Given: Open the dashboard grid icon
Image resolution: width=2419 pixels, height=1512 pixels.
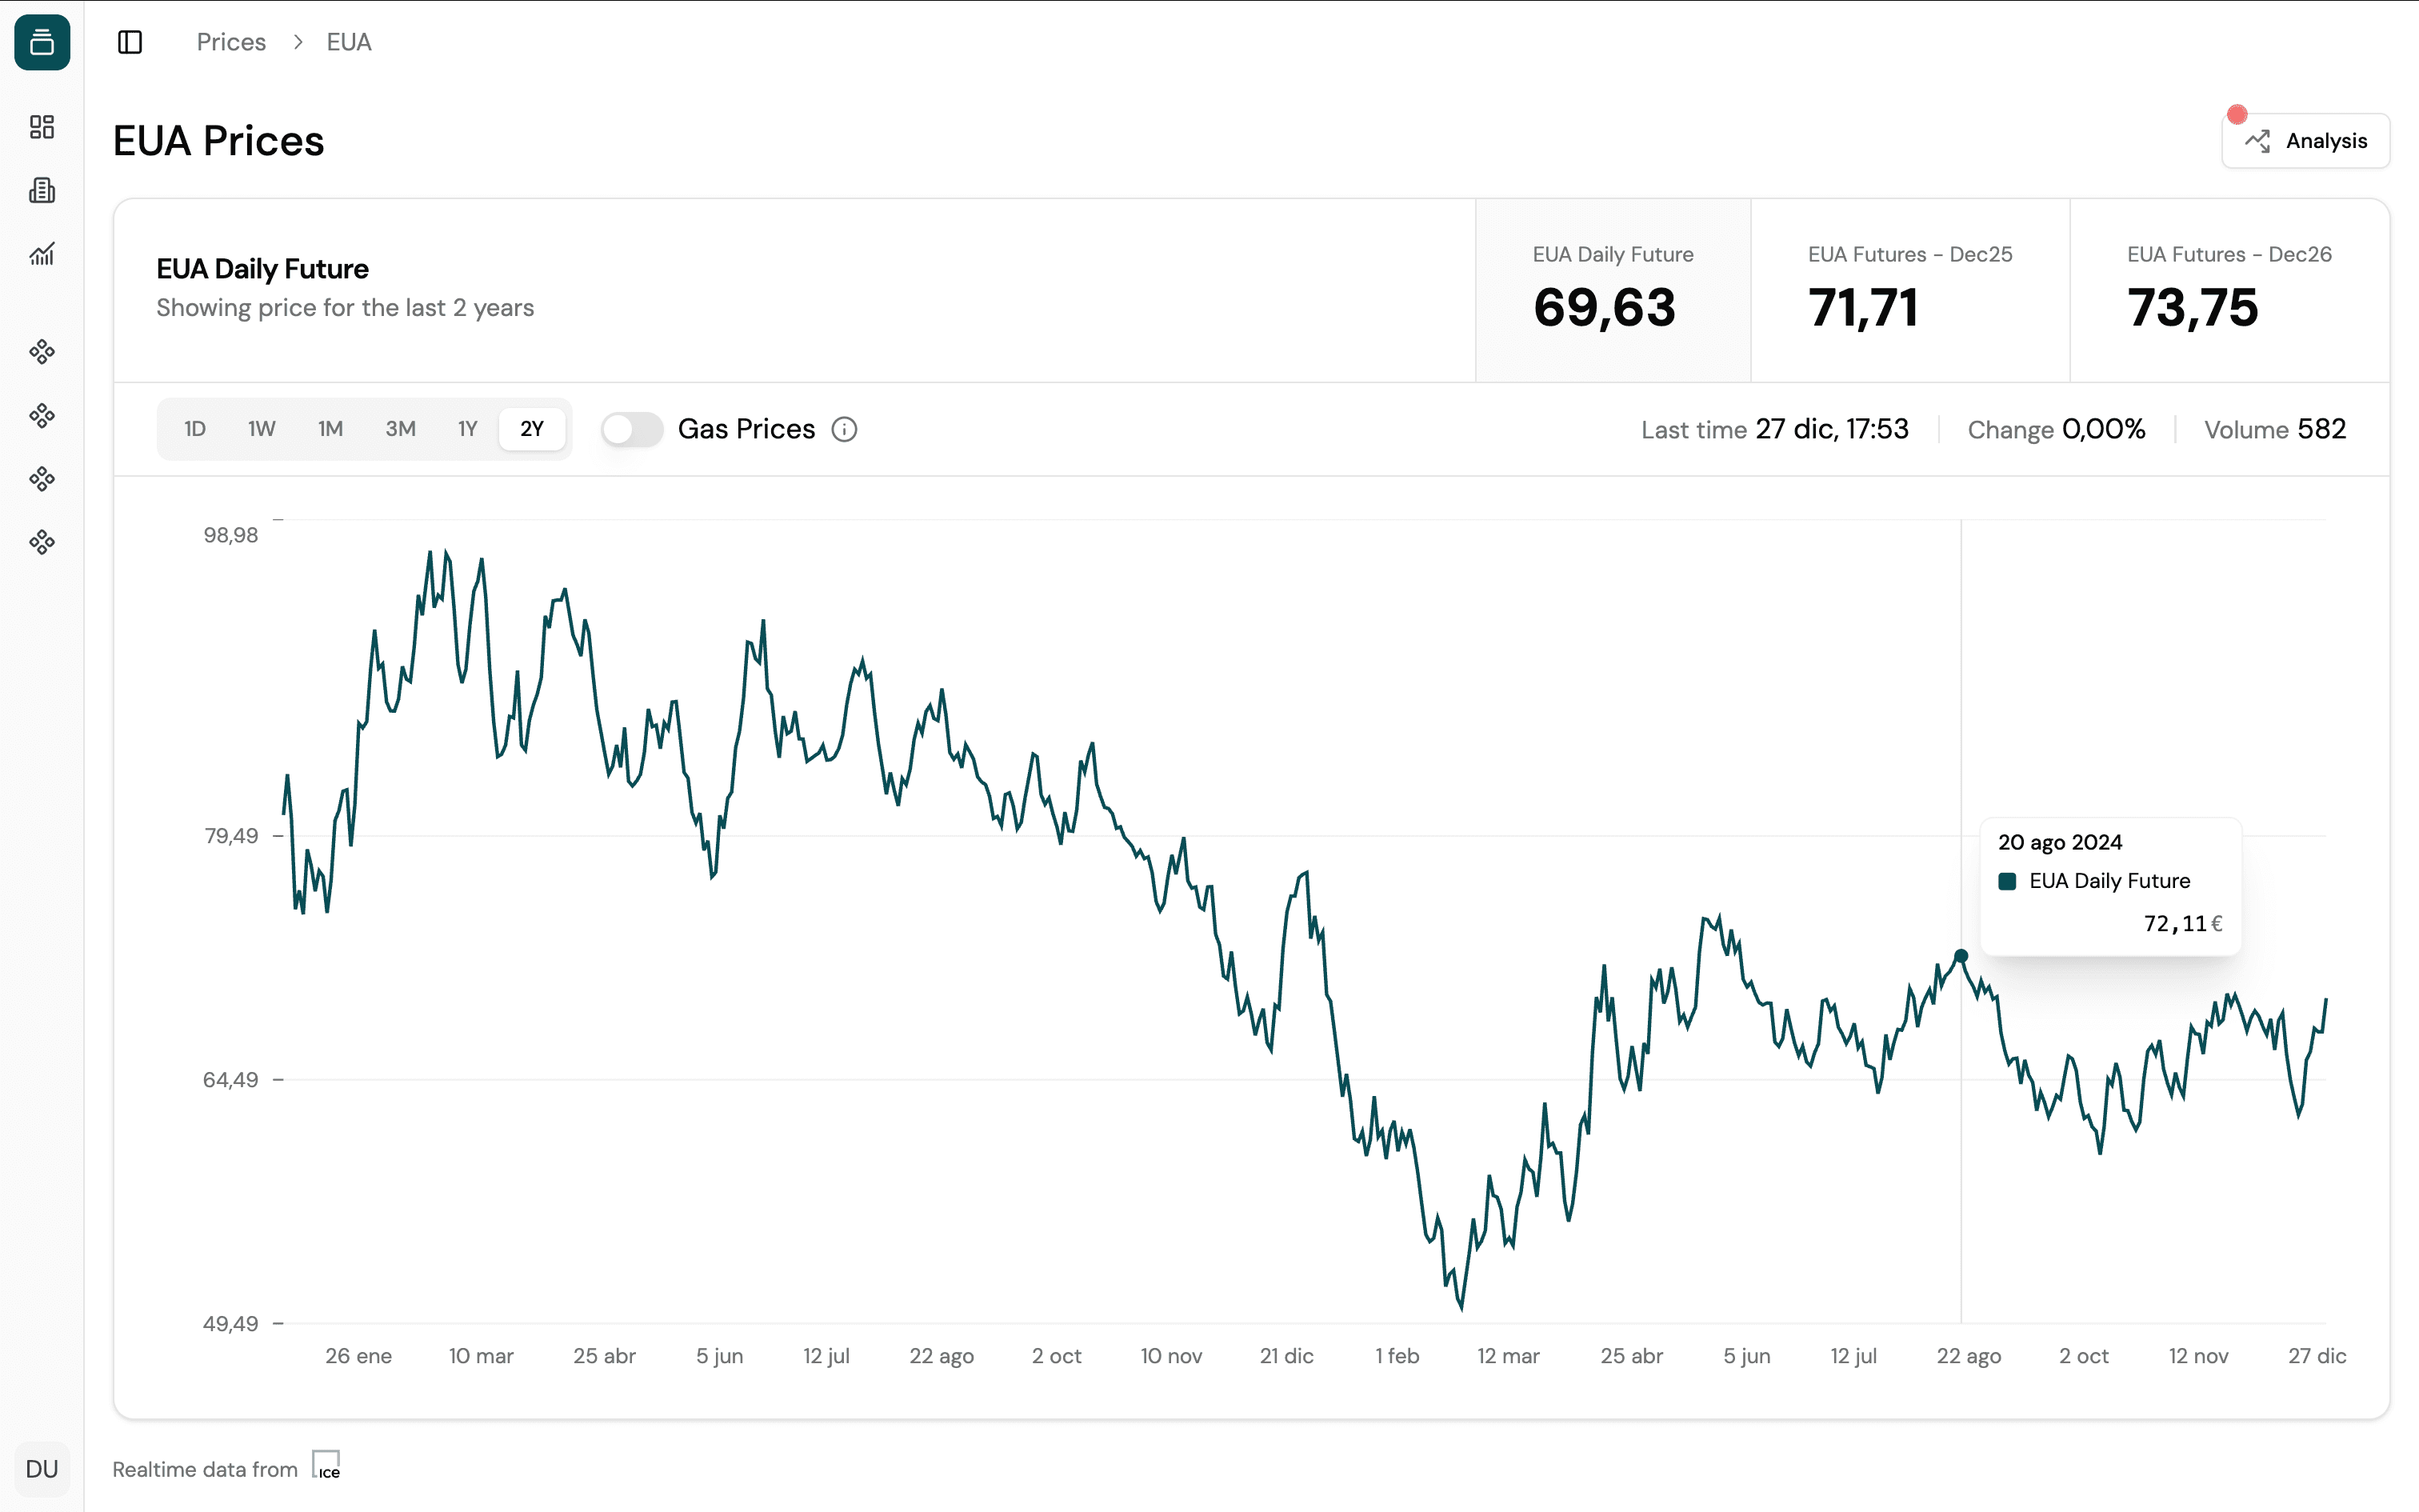Looking at the screenshot, I should 42,127.
